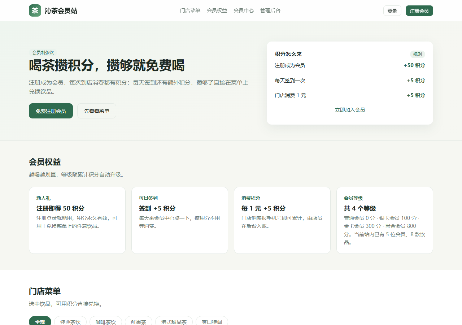Click the 积分怎么来 card title
The width and height of the screenshot is (462, 325).
pos(288,54)
